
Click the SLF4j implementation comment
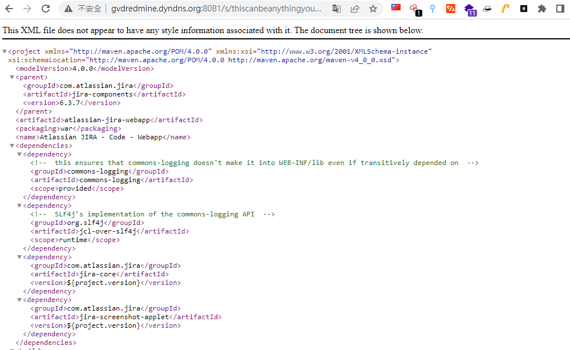[x=153, y=214]
